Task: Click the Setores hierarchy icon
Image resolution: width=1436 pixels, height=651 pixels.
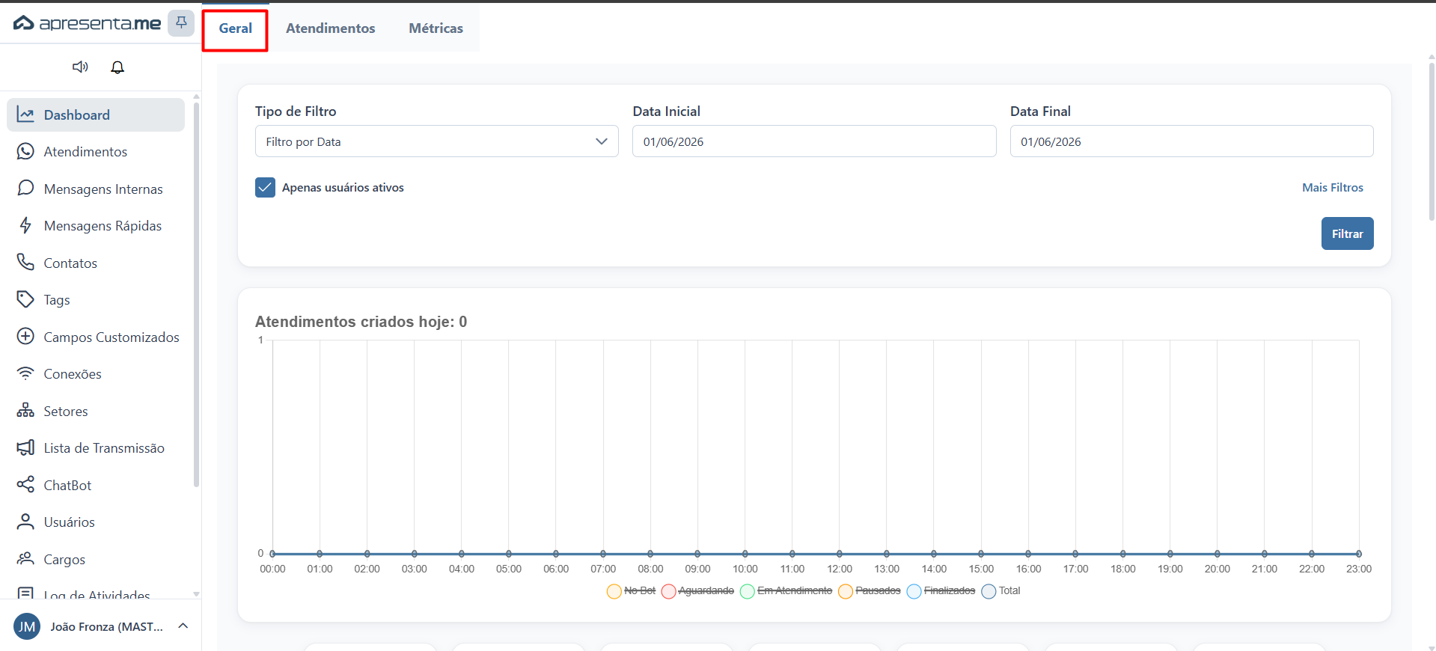Action: 25,410
